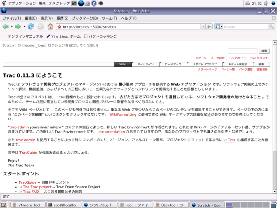This screenshot has width=277, height=208.
Task: Click the Trac search input field
Action: 242,51
